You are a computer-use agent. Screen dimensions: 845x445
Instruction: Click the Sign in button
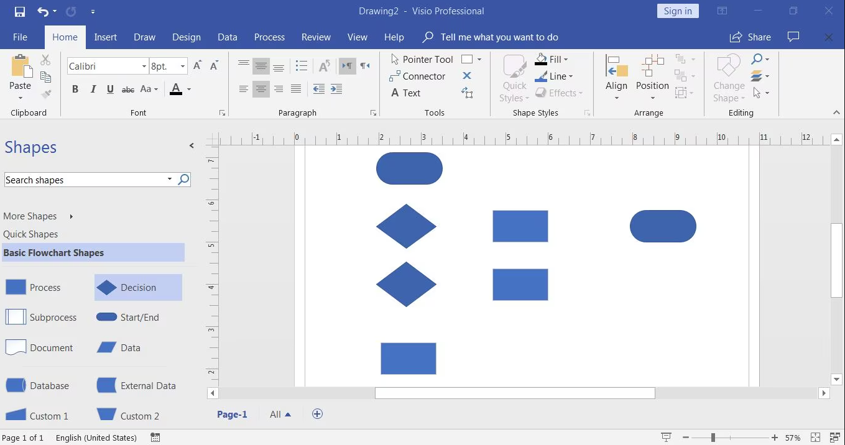(x=678, y=11)
